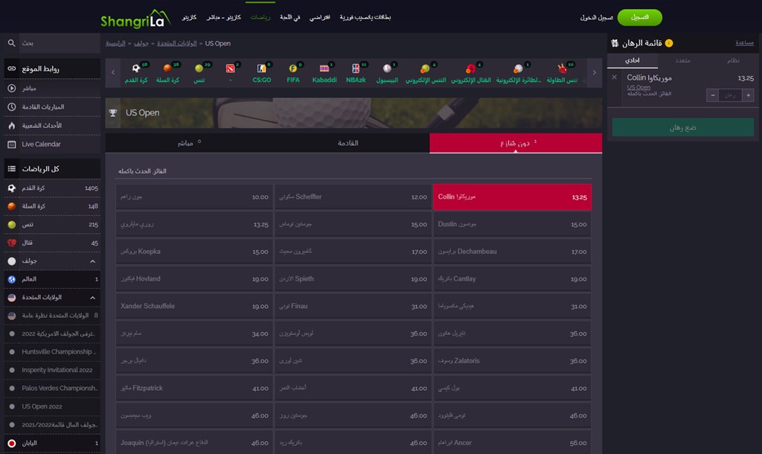Select the NBA2k icon
762x454 pixels.
point(356,68)
